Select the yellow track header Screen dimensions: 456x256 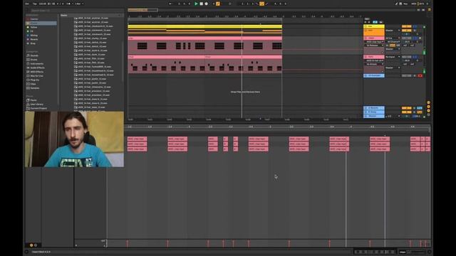tap(373, 26)
